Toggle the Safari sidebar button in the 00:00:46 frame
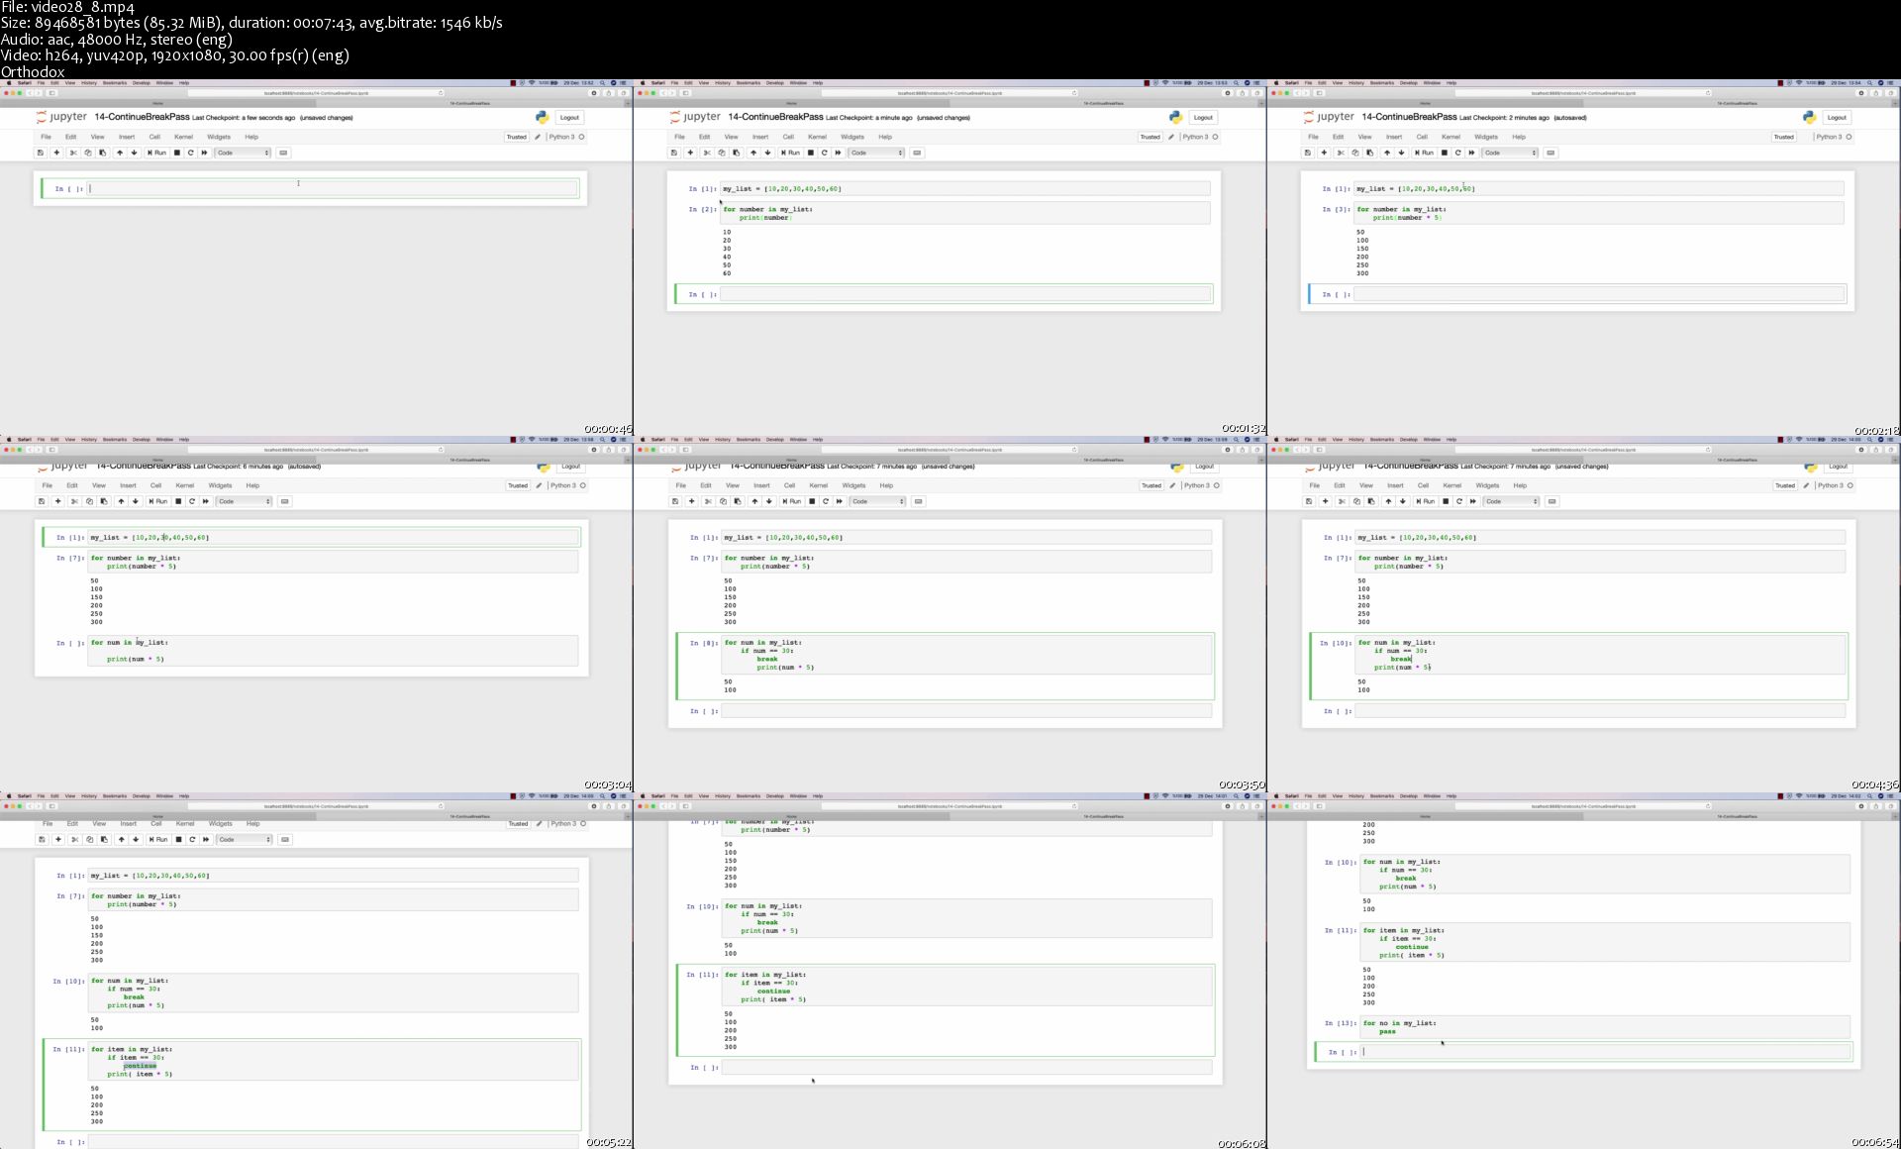 51,93
